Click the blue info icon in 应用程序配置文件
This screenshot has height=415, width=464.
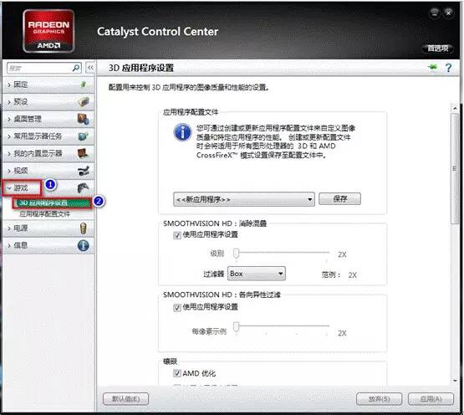[182, 132]
